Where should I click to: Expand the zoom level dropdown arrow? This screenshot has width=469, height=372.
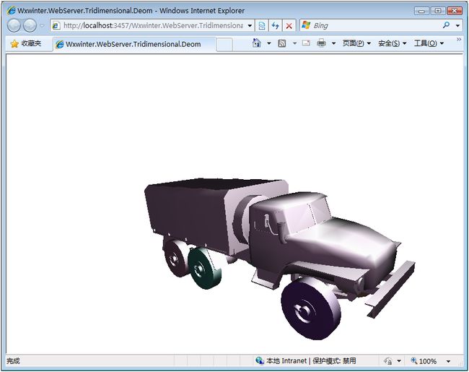click(x=448, y=361)
